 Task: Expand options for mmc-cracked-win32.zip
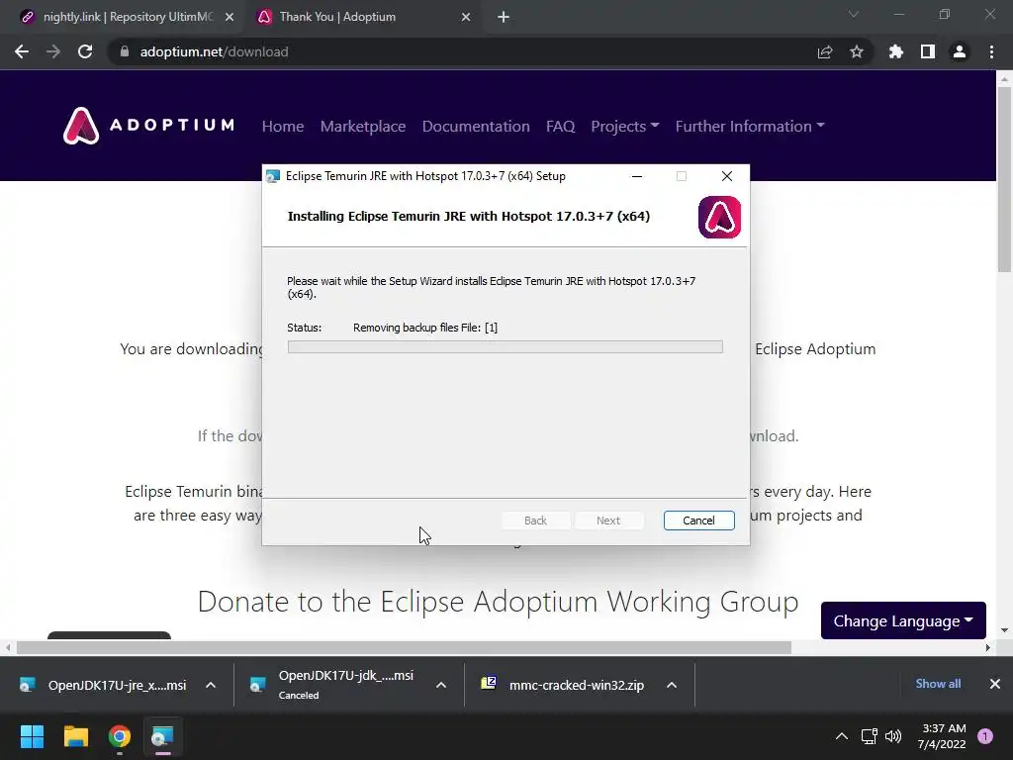tap(672, 685)
